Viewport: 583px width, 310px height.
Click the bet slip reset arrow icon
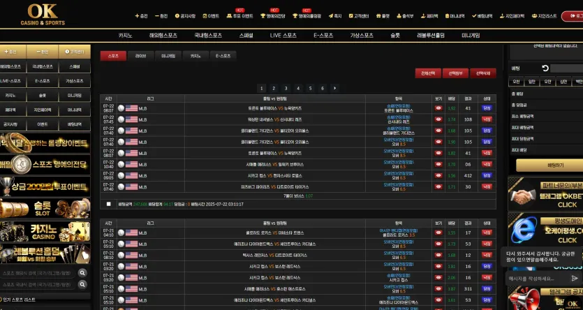(x=545, y=68)
